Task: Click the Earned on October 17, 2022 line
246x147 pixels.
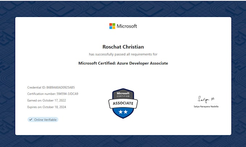Action: [47, 100]
